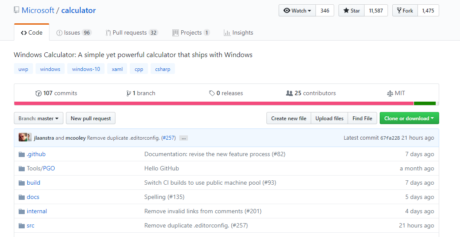Viewport: 460px width, 237px height.
Task: Click the green language bar segment
Action: 425,103
